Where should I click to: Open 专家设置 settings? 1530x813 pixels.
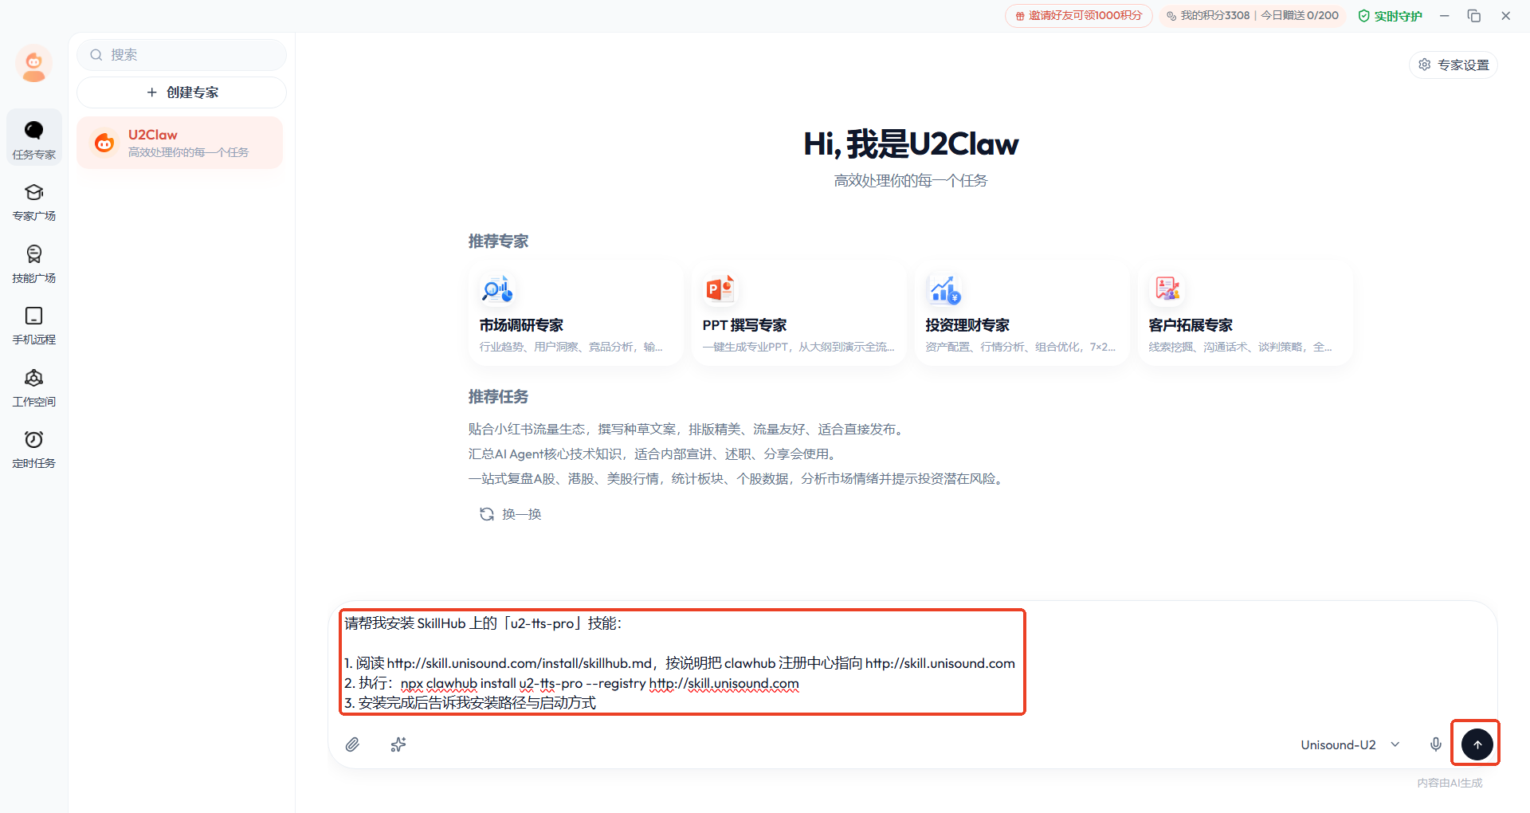(x=1453, y=65)
